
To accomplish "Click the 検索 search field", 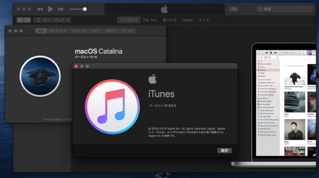I will pos(284,9).
